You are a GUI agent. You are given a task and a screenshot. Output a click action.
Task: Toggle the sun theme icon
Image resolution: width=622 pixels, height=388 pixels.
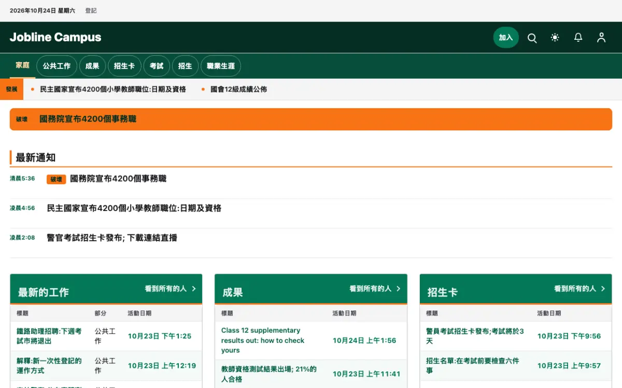(555, 38)
